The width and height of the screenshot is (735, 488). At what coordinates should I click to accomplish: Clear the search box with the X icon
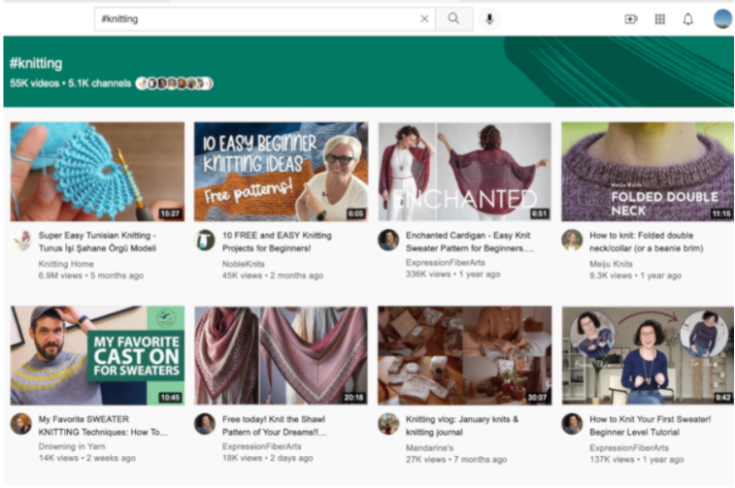pos(424,18)
